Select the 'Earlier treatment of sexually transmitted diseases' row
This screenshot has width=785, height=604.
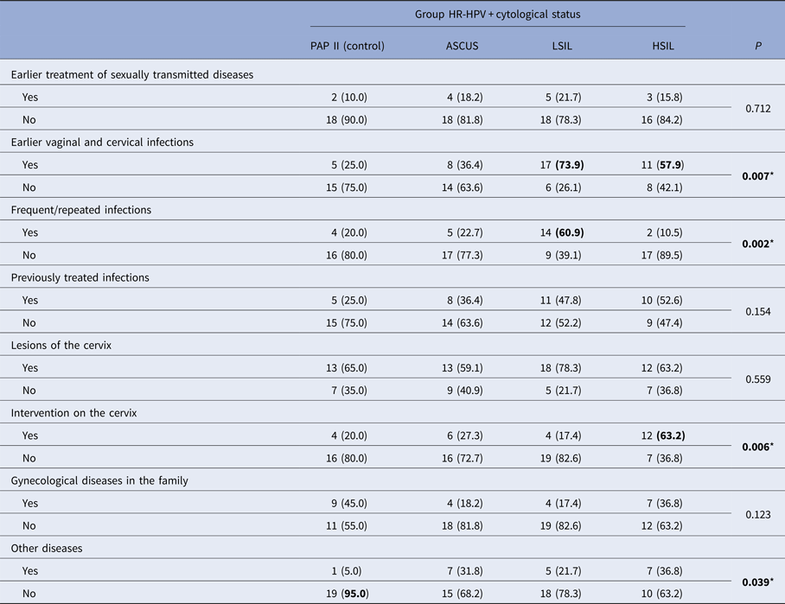click(x=131, y=75)
